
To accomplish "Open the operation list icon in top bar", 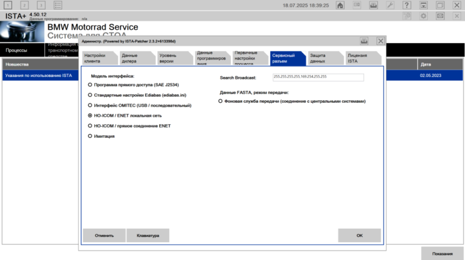I will tap(58, 5).
